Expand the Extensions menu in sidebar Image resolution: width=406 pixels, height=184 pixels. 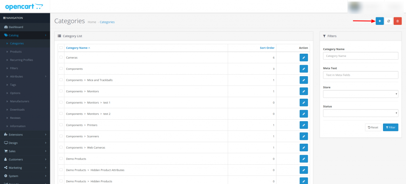(25, 135)
